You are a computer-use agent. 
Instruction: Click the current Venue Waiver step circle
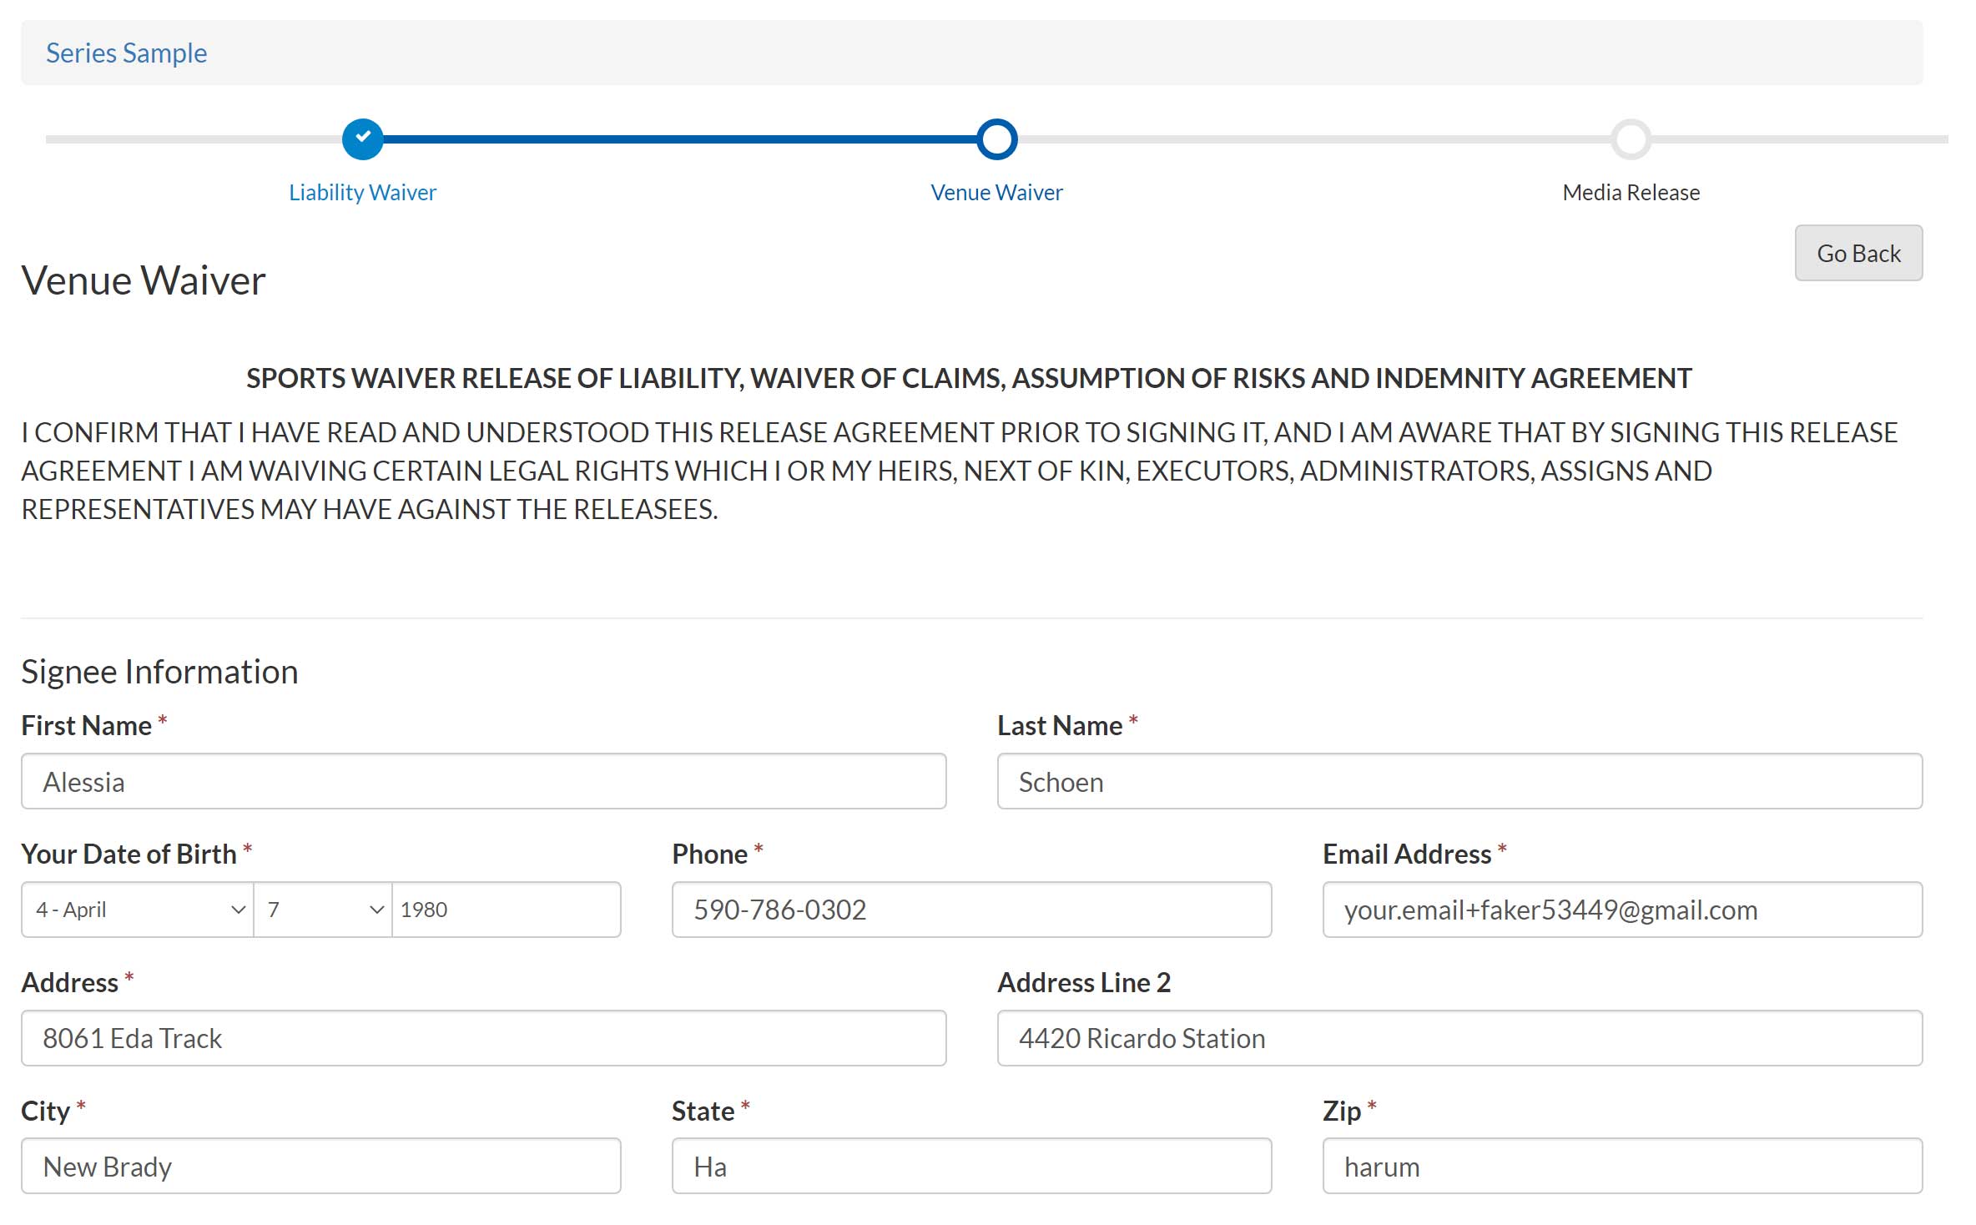click(996, 139)
